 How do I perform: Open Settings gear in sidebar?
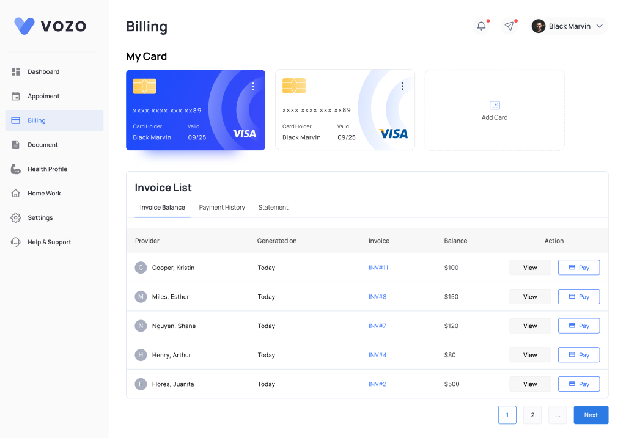[17, 218]
